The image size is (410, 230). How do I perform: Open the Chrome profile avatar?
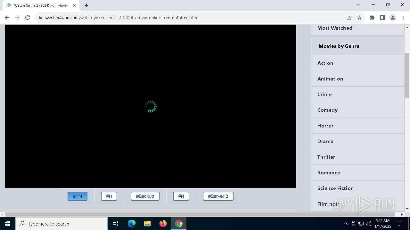[x=393, y=18]
